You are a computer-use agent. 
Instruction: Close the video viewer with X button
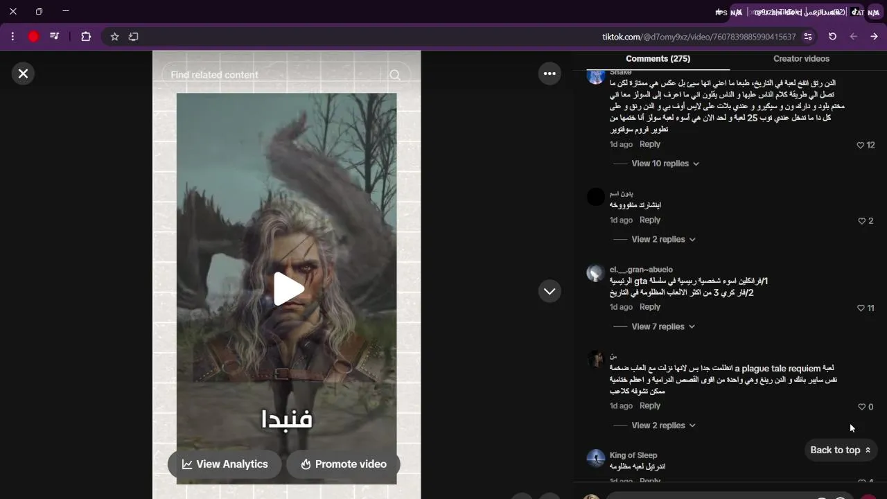click(x=23, y=73)
